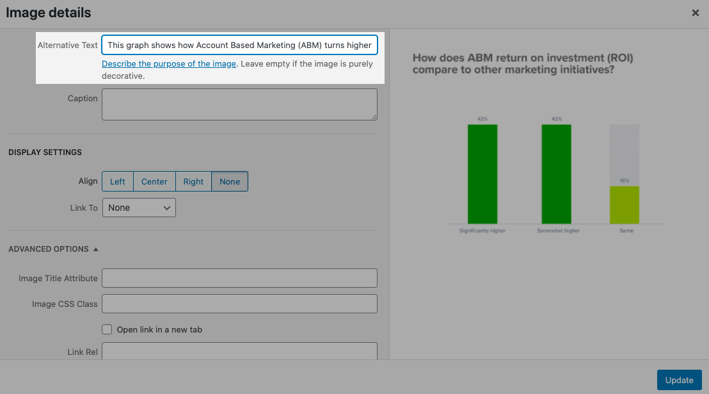Focus the Image CSS Class field
Viewport: 709px width, 394px height.
pos(239,304)
